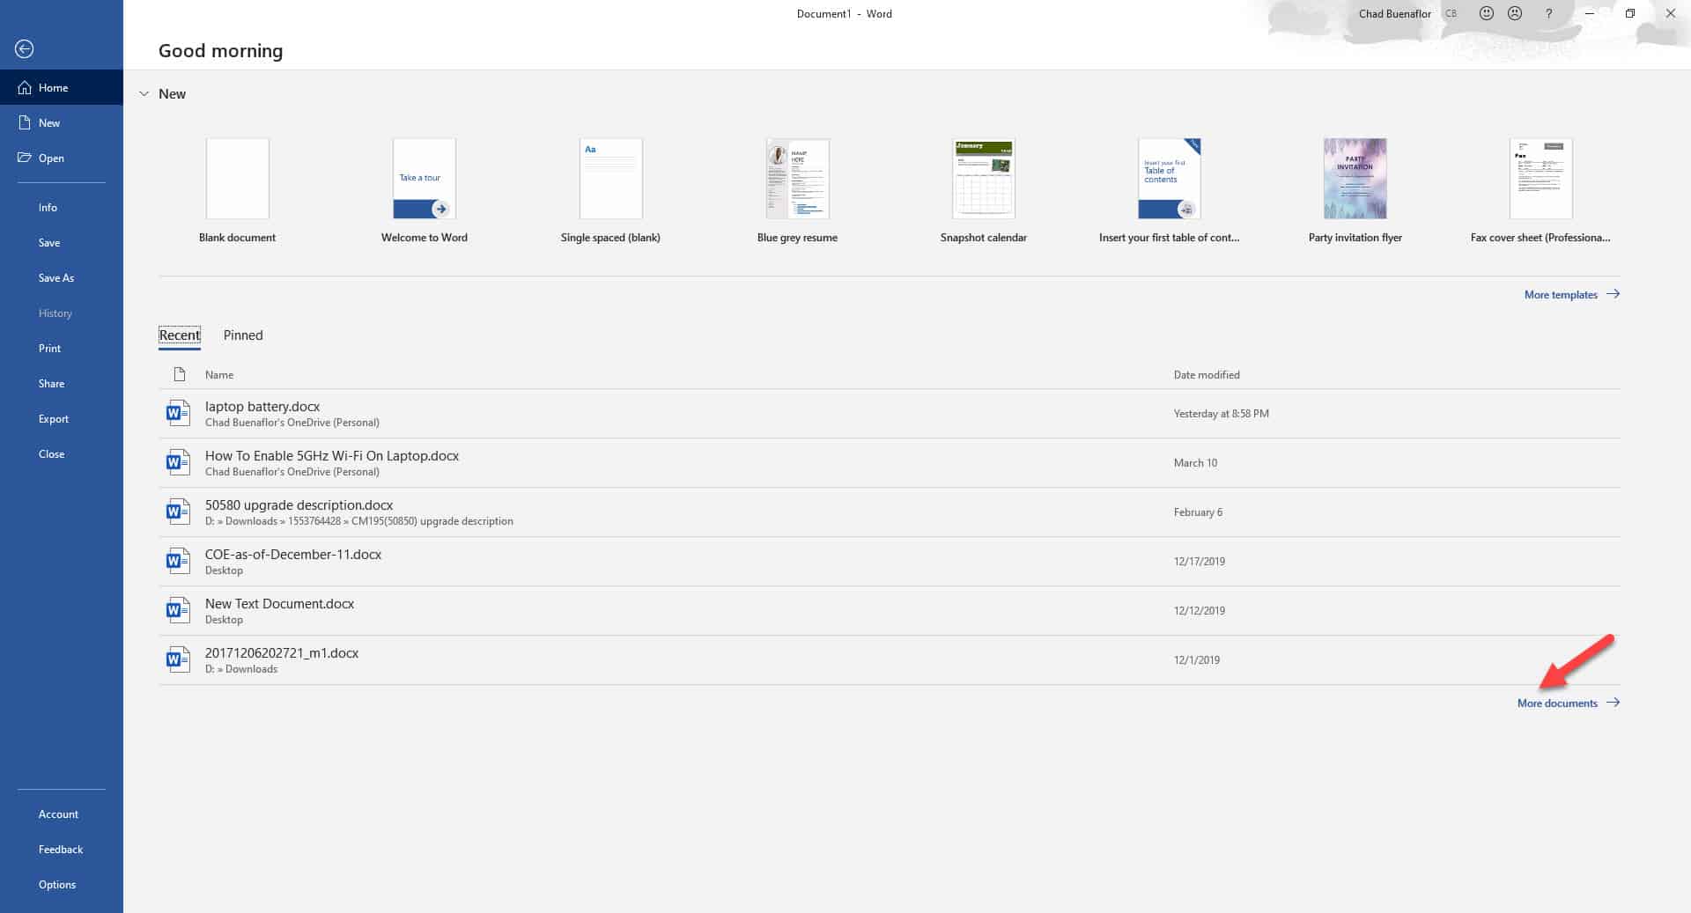The image size is (1691, 913).
Task: Click the '12/1/2019' date cell
Action: (1196, 659)
